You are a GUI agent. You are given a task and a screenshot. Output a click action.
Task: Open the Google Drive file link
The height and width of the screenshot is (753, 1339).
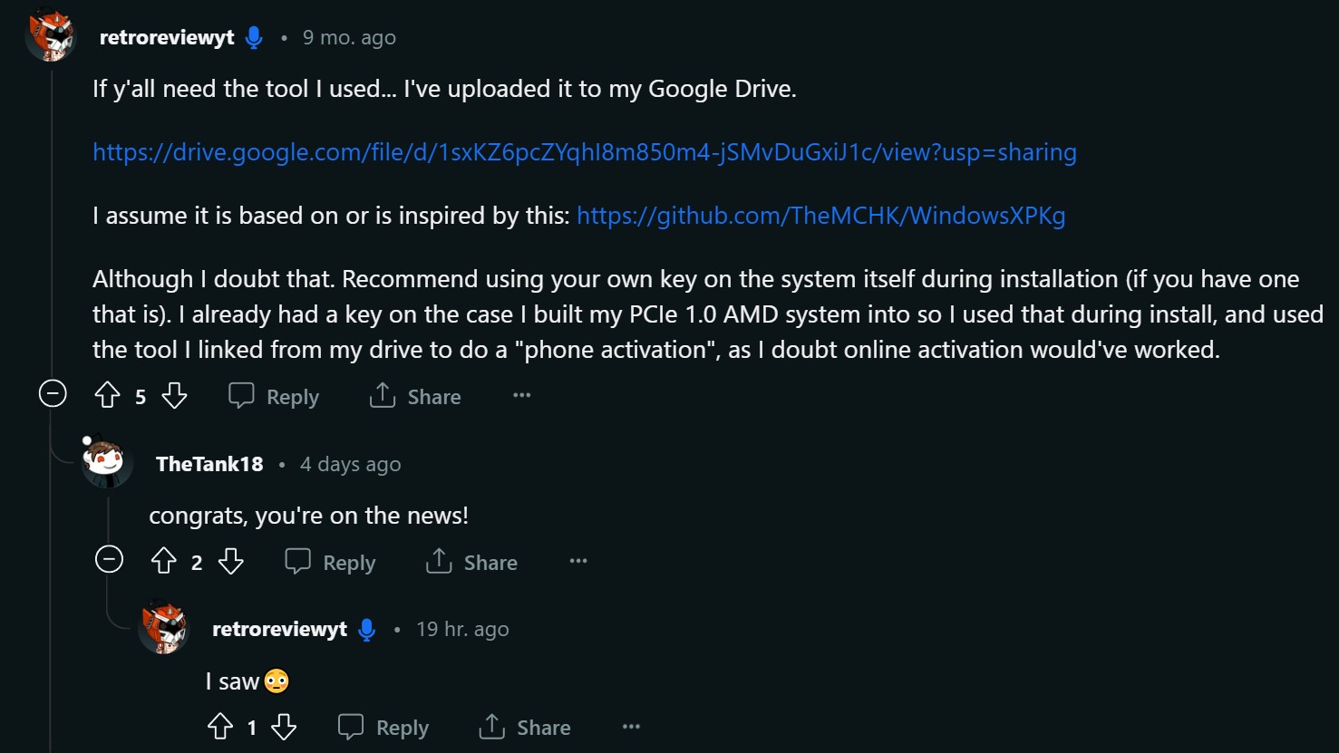point(584,152)
